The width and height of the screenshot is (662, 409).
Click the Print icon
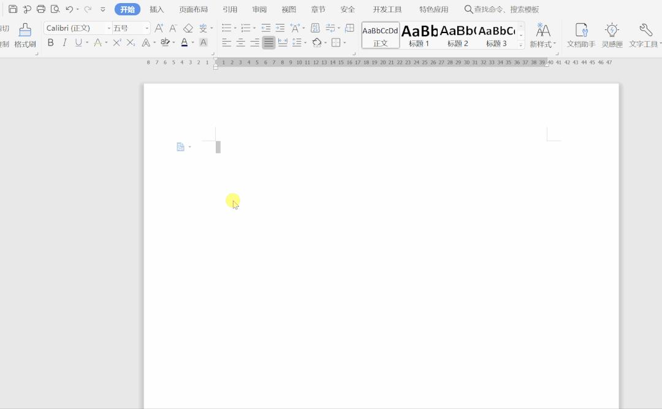pos(41,9)
